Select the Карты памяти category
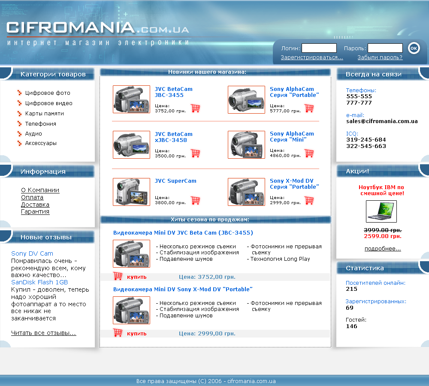Screen dimensions: 429x386 (44, 113)
